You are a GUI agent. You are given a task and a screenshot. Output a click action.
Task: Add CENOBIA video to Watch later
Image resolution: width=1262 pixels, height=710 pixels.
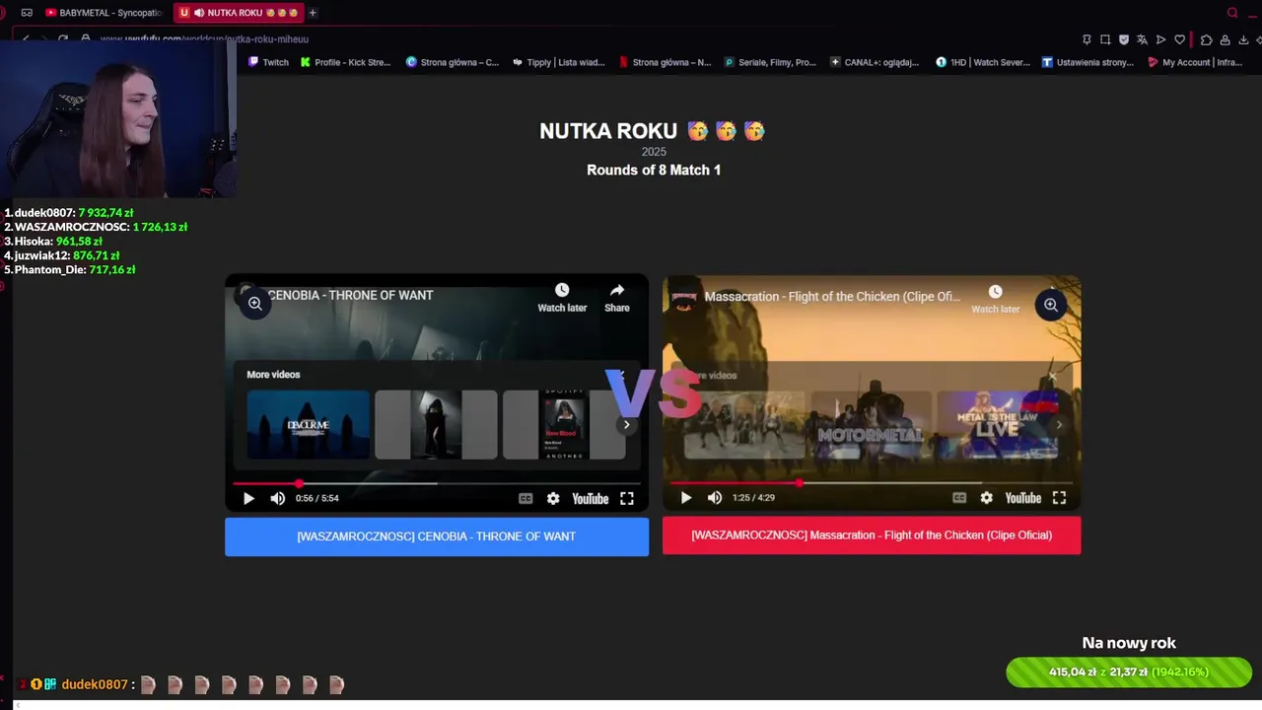(x=562, y=297)
